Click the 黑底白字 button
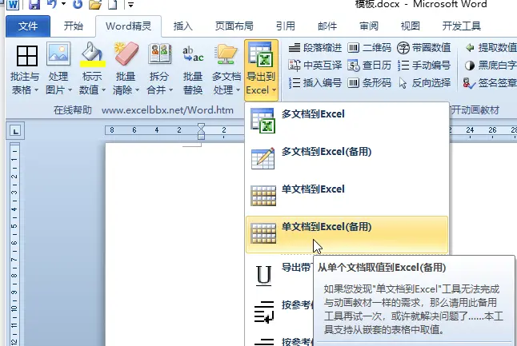This screenshot has width=517, height=346. 491,66
